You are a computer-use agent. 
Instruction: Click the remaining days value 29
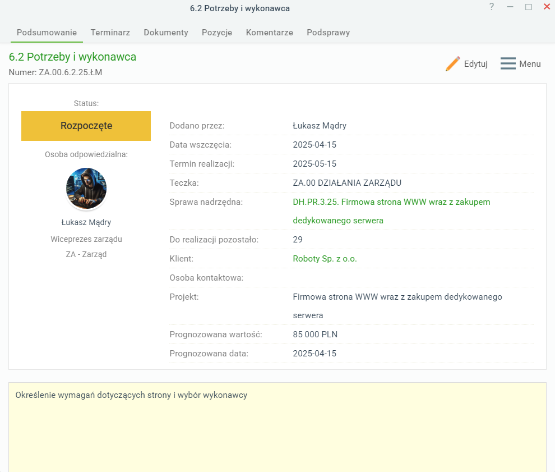point(297,240)
